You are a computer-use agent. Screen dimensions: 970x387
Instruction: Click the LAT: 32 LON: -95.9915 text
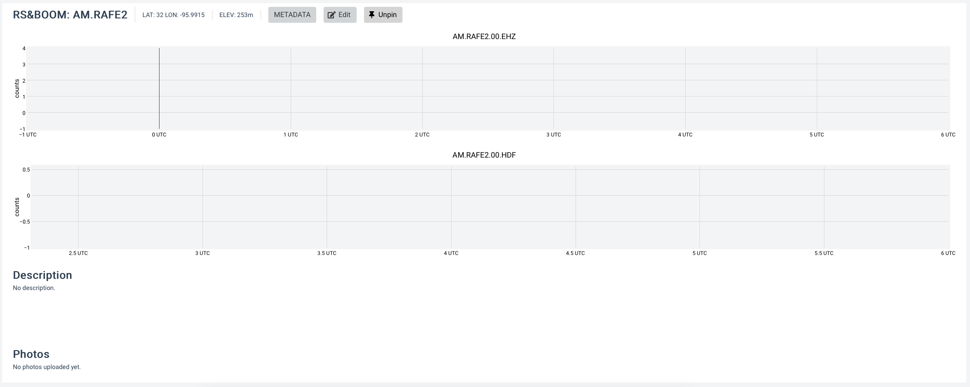pos(173,15)
